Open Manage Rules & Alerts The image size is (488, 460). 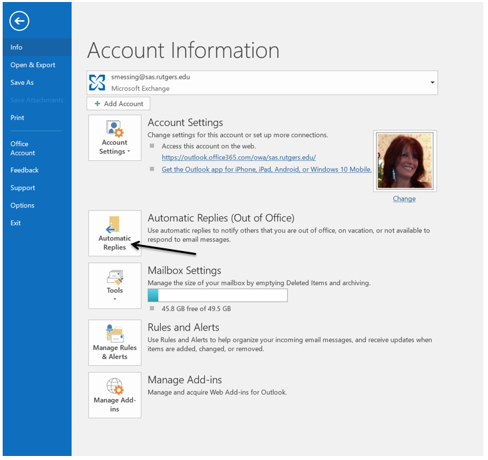[115, 342]
